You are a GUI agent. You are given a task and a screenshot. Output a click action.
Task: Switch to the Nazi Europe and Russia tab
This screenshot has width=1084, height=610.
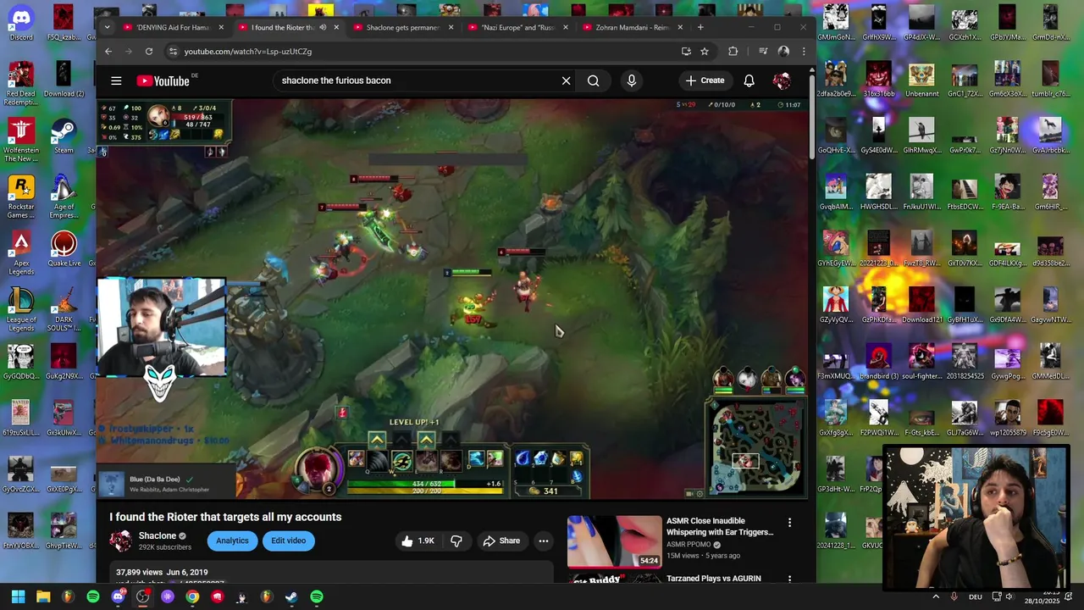tap(517, 27)
